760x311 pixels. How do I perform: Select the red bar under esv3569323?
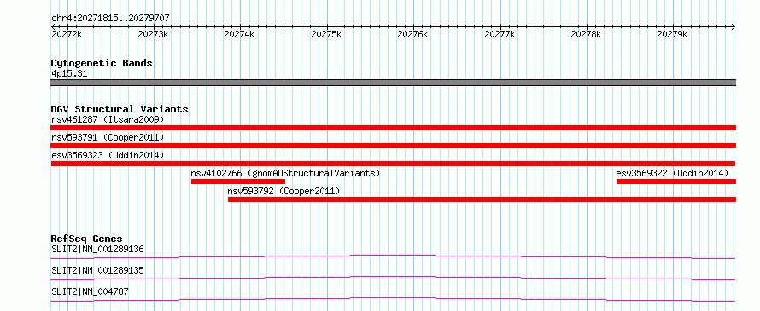click(x=393, y=164)
